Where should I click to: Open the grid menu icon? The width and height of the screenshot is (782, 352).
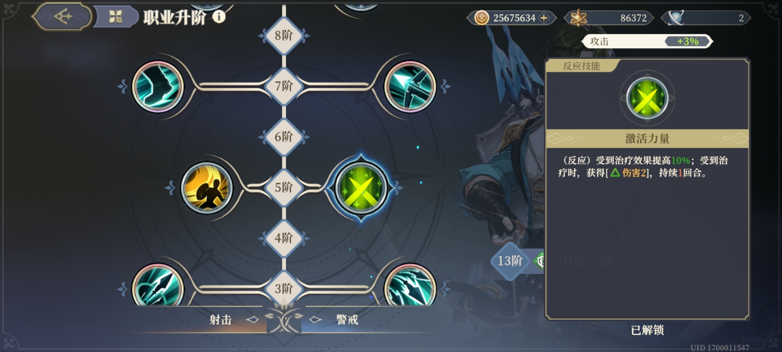point(115,18)
